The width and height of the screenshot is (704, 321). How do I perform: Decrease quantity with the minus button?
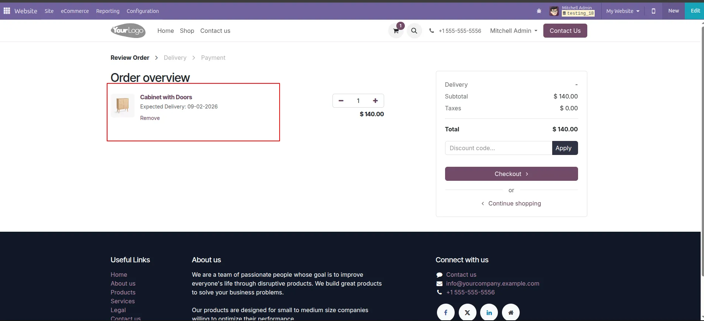click(341, 101)
